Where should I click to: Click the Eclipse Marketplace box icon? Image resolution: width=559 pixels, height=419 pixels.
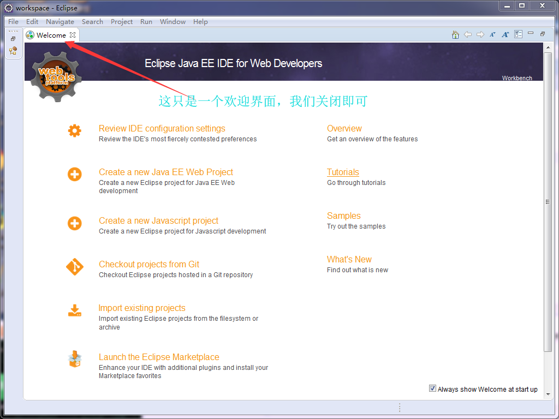[x=74, y=359]
